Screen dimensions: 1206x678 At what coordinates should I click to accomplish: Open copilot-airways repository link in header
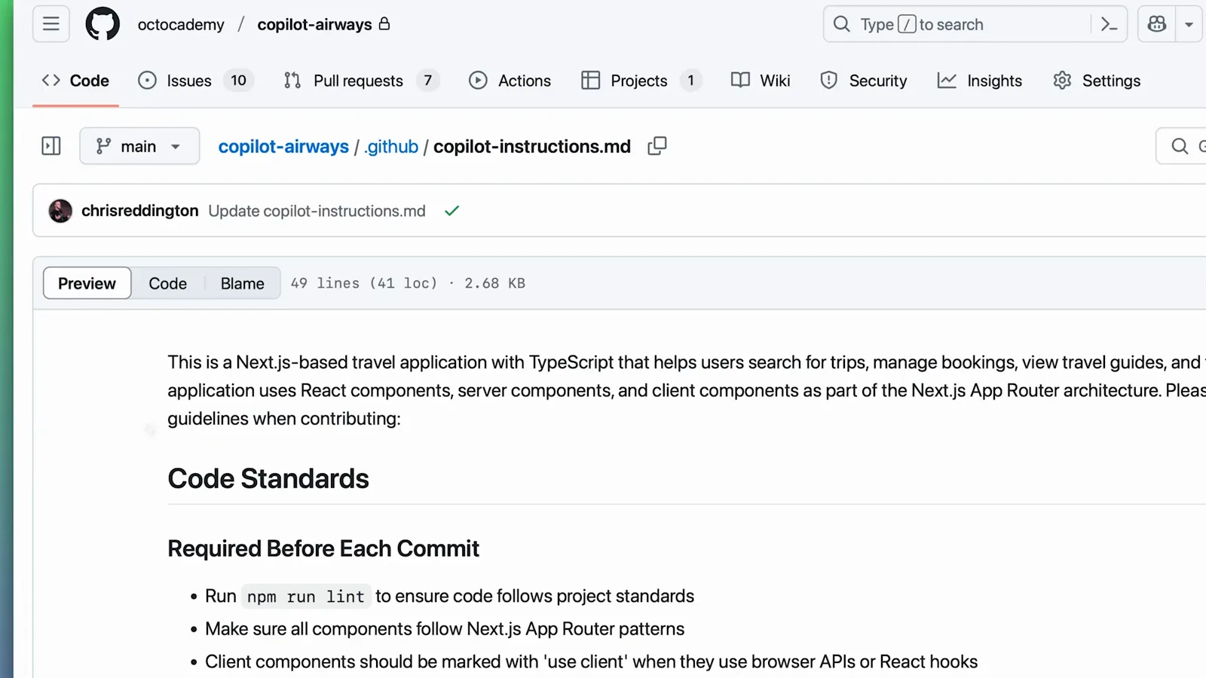(314, 24)
